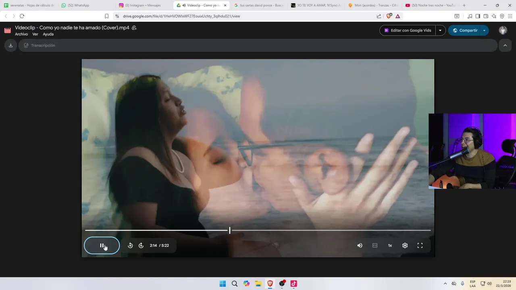Open the volume tray icon
516x290 pixels.
tap(490, 284)
